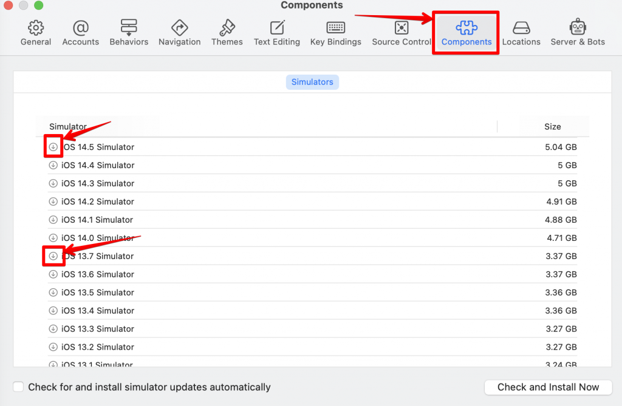Close the Components preferences window

click(8, 5)
